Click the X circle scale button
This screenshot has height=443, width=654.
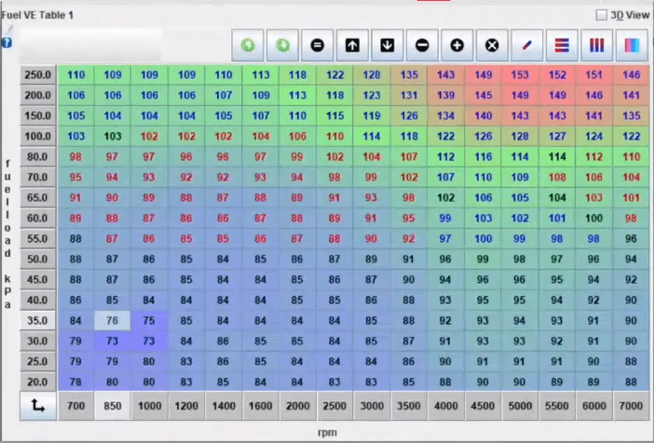click(x=492, y=45)
